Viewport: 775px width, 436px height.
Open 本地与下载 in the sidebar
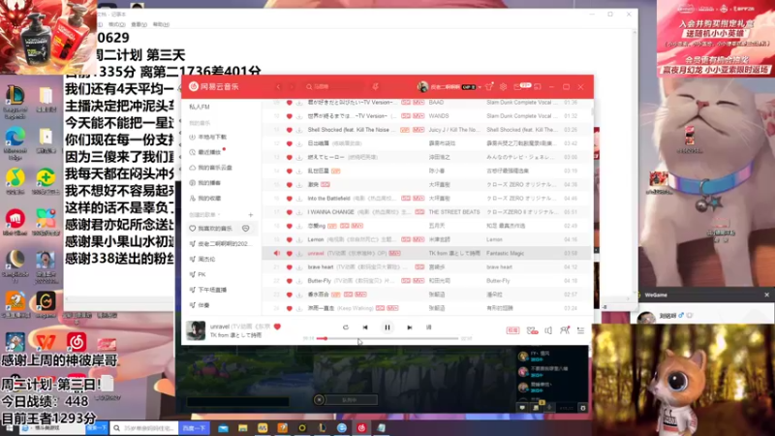pyautogui.click(x=207, y=137)
